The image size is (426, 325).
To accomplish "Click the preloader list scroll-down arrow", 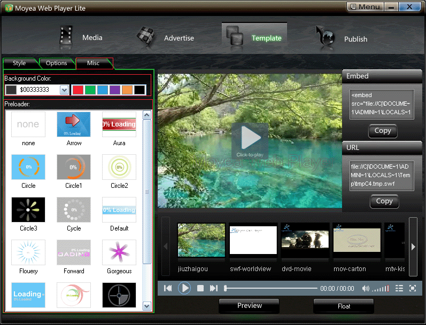I will pos(146,306).
